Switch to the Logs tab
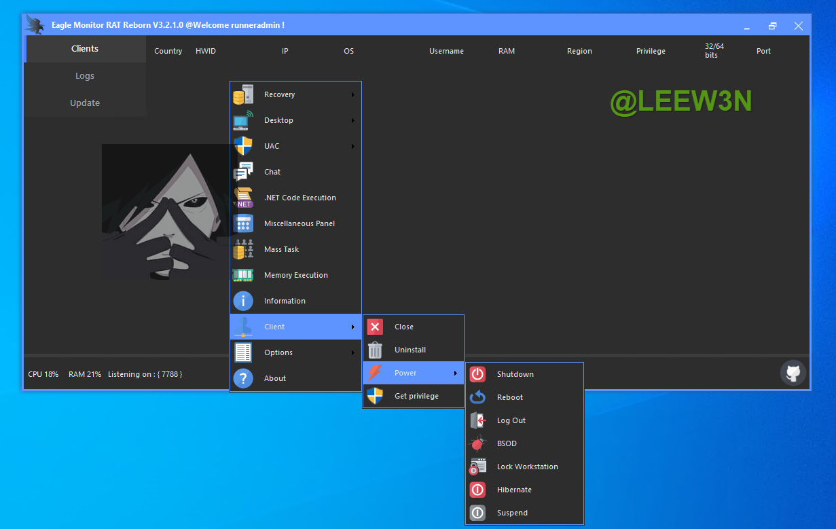The image size is (836, 529). tap(85, 76)
